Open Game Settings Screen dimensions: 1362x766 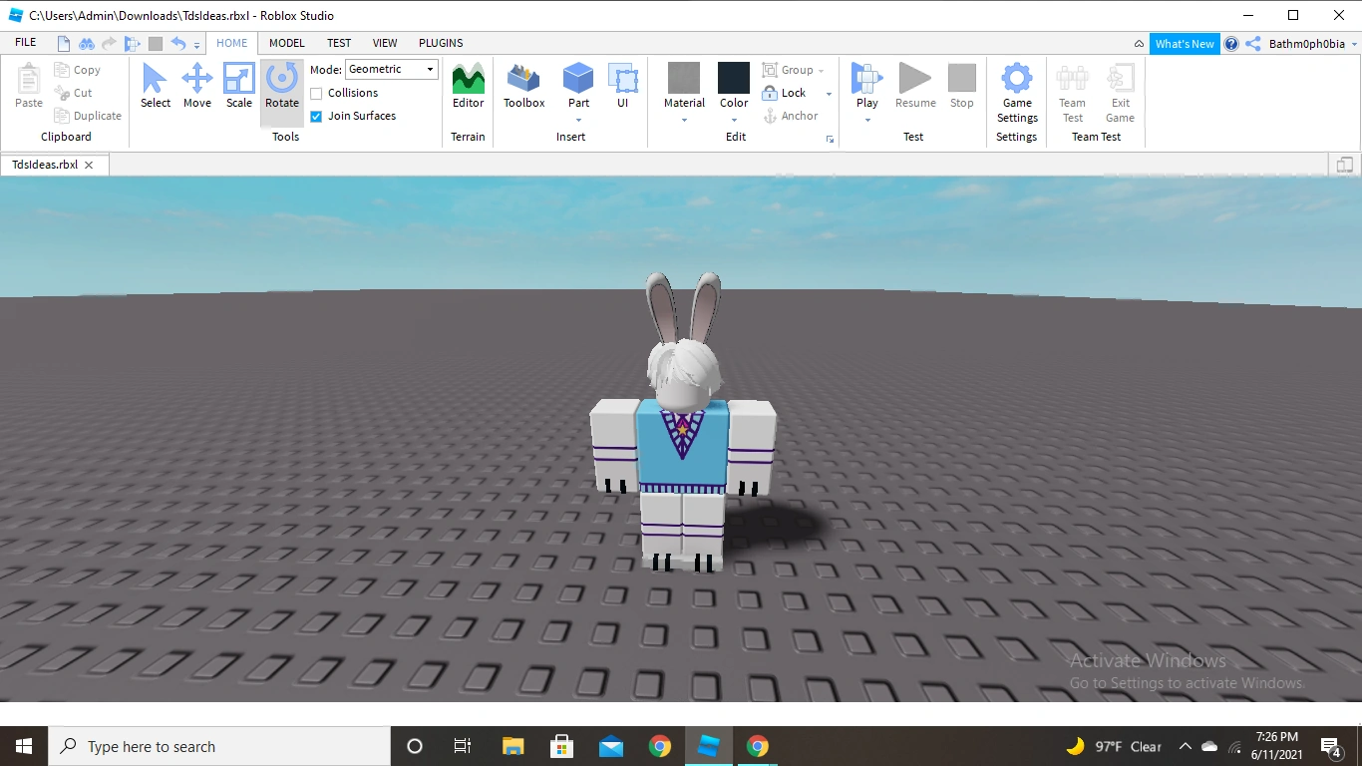[x=1017, y=90]
